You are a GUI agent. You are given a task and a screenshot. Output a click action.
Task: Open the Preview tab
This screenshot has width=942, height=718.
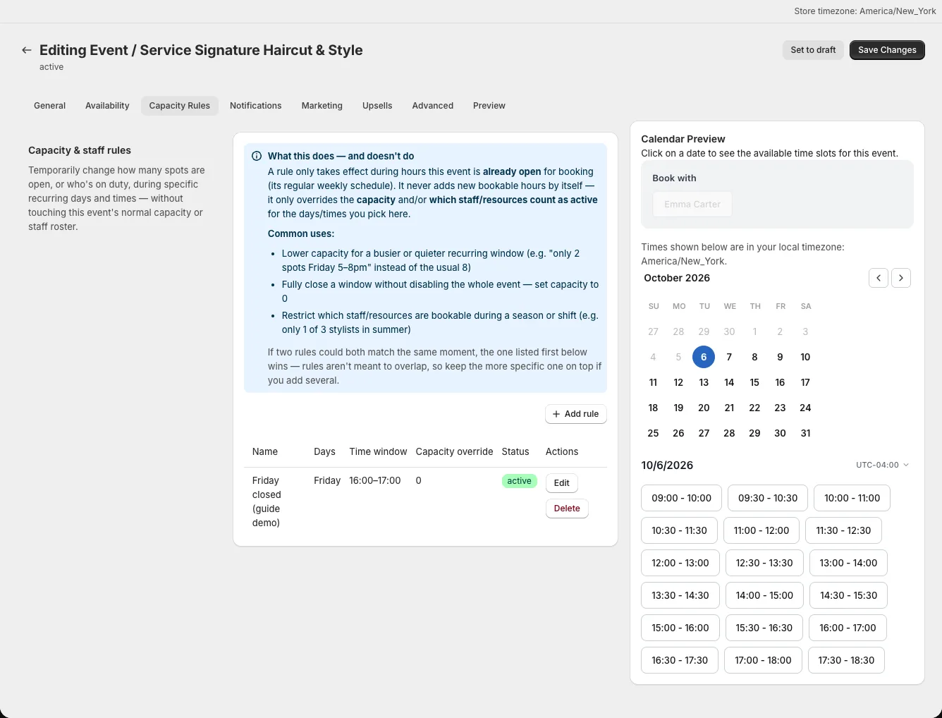click(489, 106)
